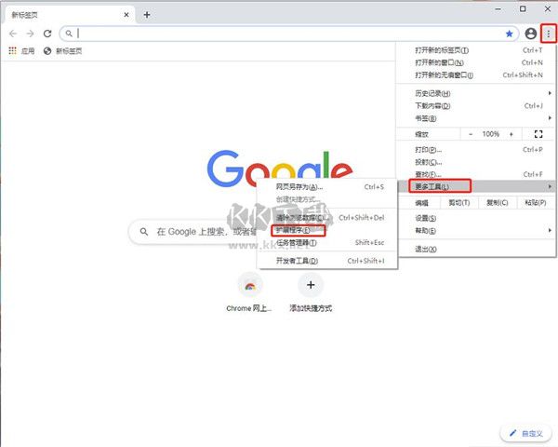The image size is (558, 447).
Task: Click the three-dot Chrome menu button
Action: click(x=549, y=34)
